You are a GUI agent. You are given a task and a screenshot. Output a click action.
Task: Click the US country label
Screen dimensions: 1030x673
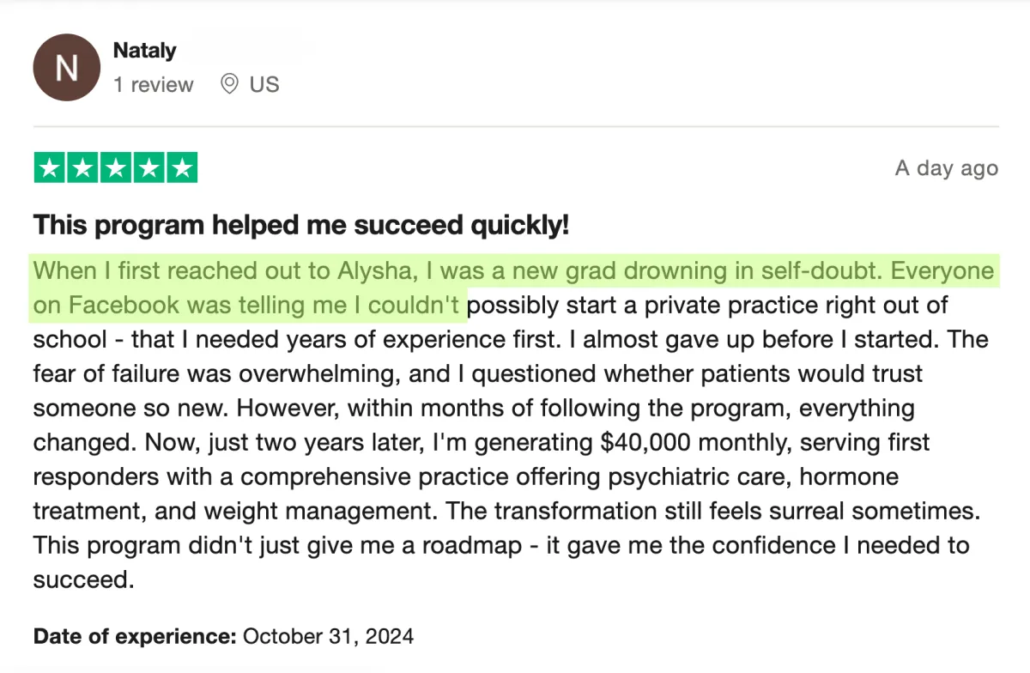pos(264,85)
